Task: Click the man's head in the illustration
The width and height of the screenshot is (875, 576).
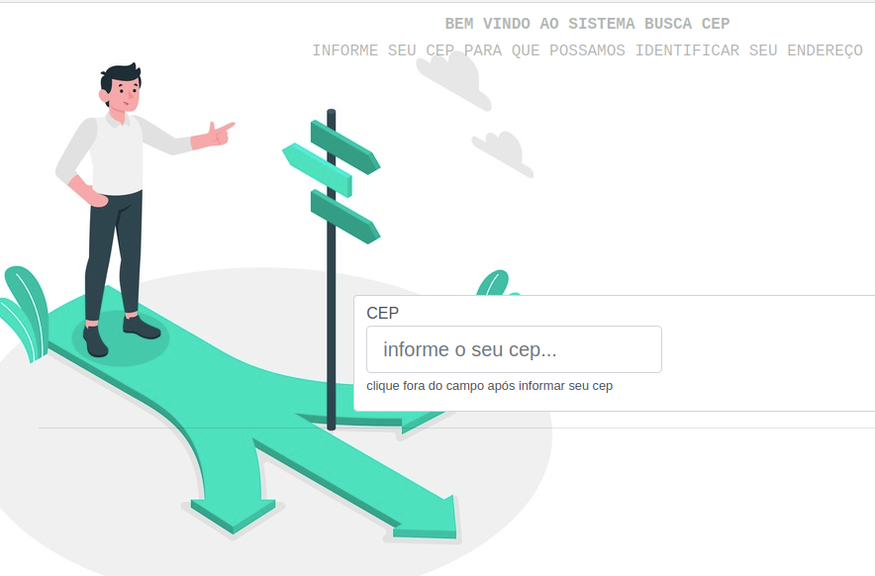Action: point(121,88)
